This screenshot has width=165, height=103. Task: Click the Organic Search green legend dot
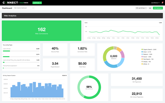tap(142, 49)
